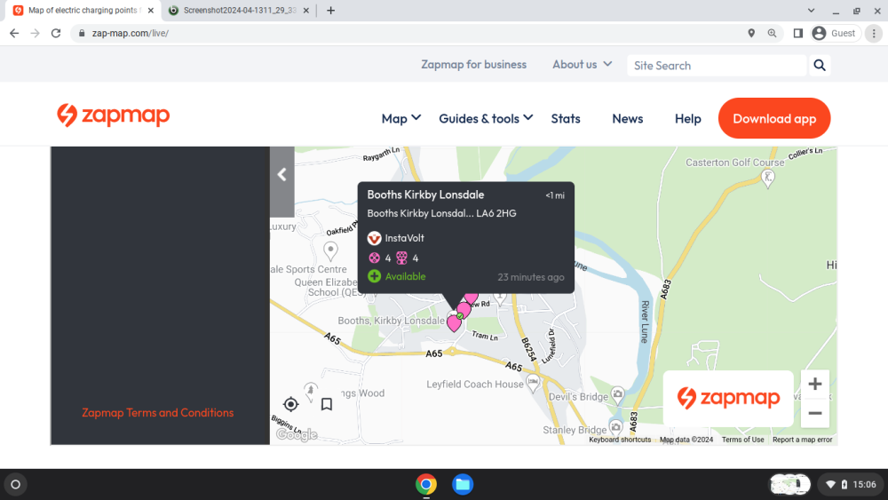Open Zapmap for business link
The height and width of the screenshot is (500, 888).
pos(473,65)
